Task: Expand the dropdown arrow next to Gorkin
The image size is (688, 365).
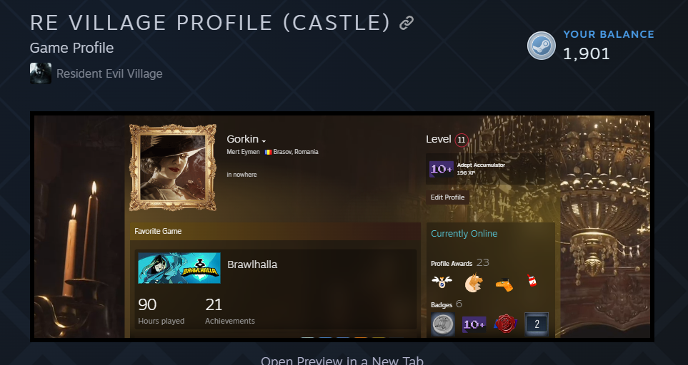Action: pyautogui.click(x=264, y=141)
